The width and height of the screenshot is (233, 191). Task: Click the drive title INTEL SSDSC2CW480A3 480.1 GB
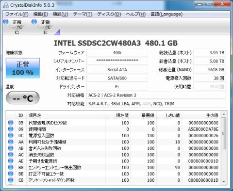point(116,43)
